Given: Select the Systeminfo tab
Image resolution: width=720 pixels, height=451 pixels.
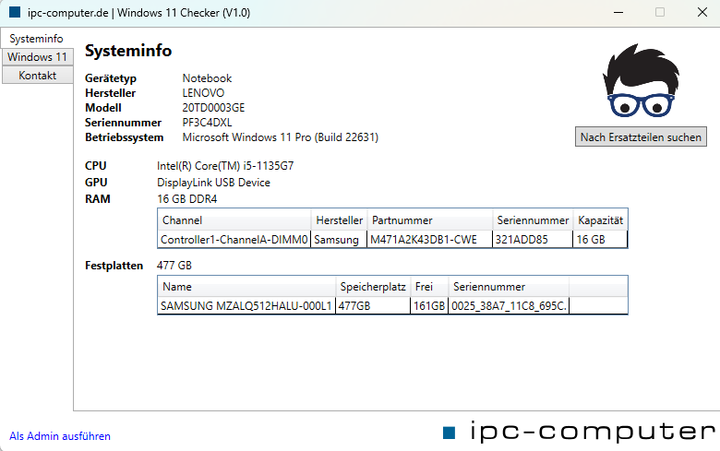Looking at the screenshot, I should click(37, 39).
